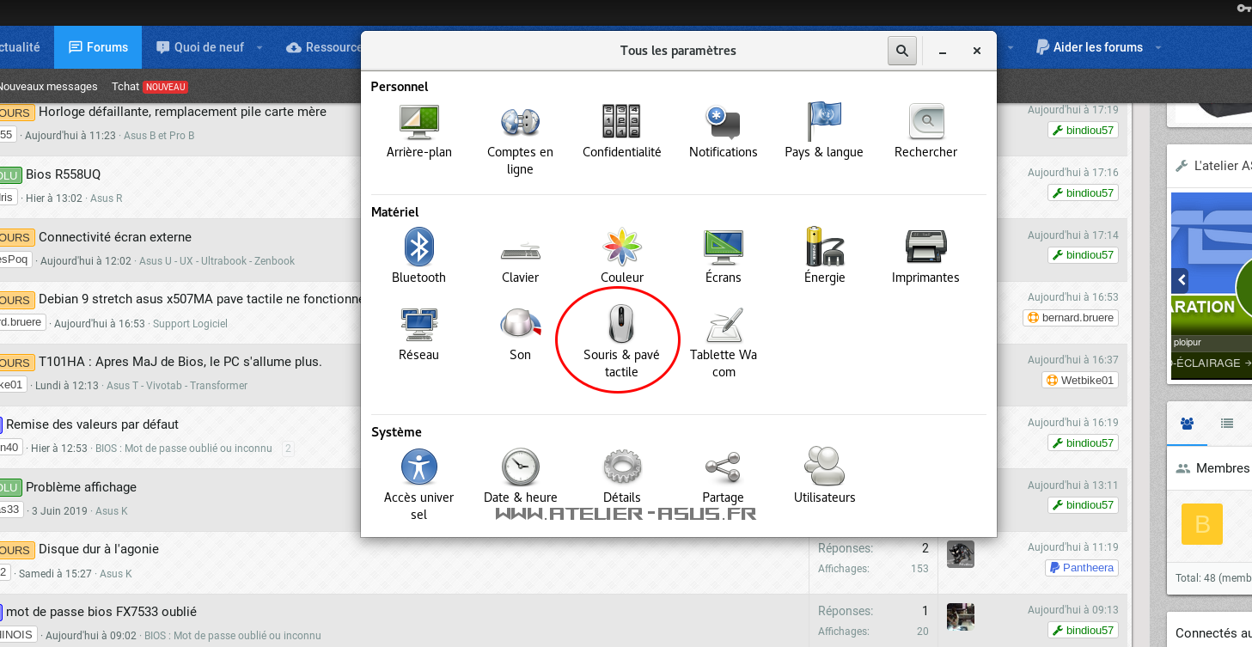Open the Tchat menu item
Screen dimensions: 1252x647
[125, 87]
